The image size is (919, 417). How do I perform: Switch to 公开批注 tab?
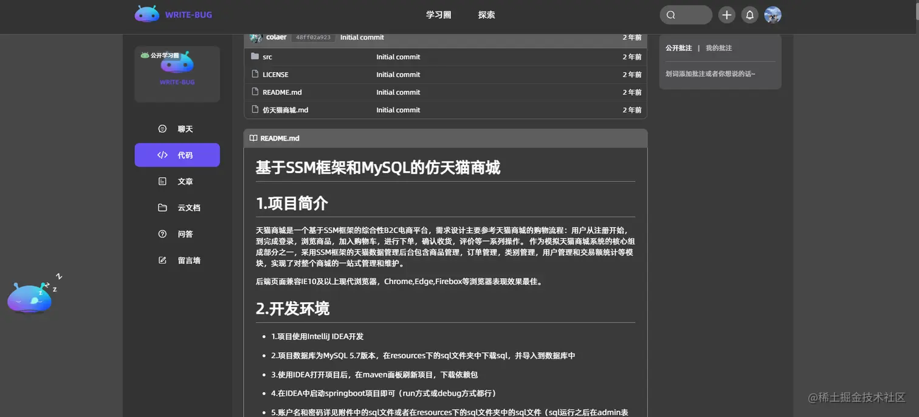678,48
